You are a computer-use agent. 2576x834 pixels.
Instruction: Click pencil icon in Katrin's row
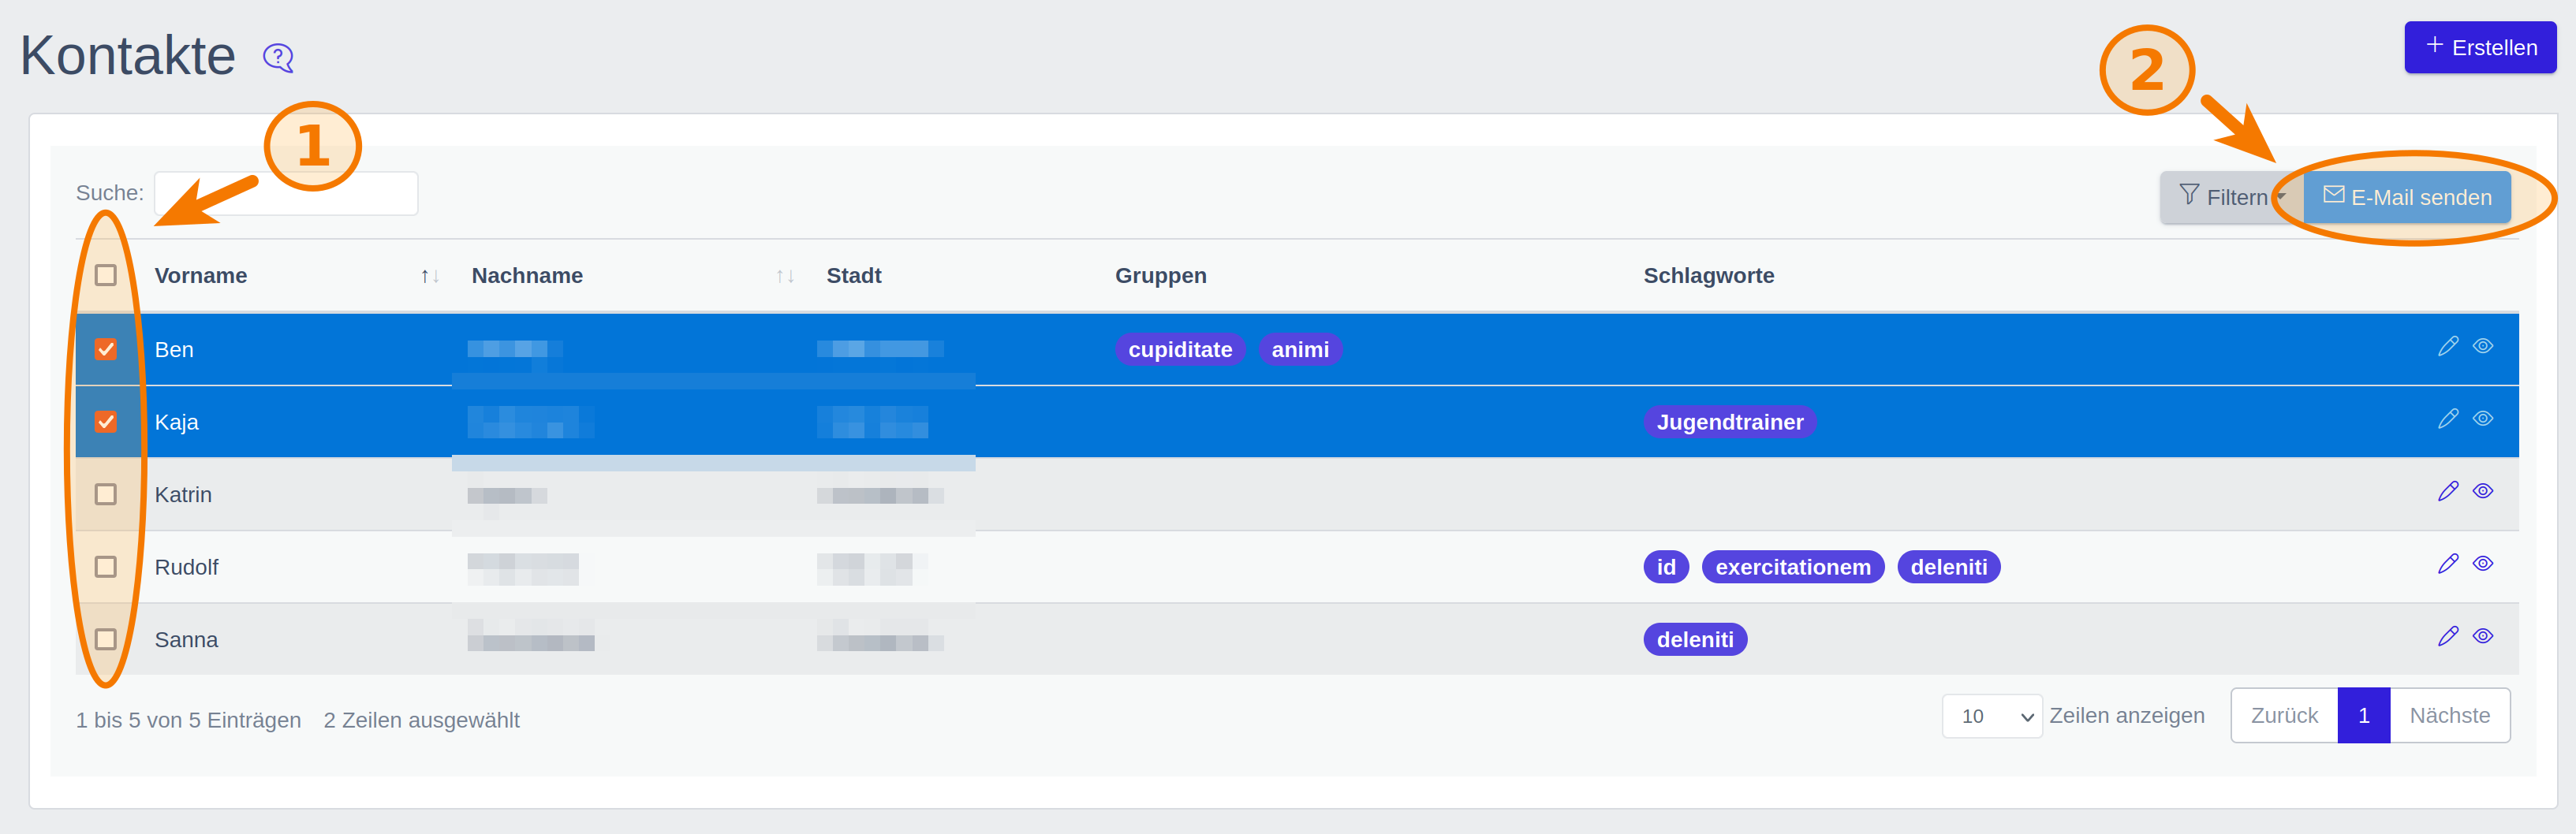pos(2447,491)
